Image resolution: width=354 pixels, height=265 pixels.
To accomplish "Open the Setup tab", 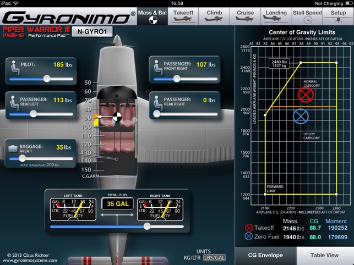I will 338,16.
